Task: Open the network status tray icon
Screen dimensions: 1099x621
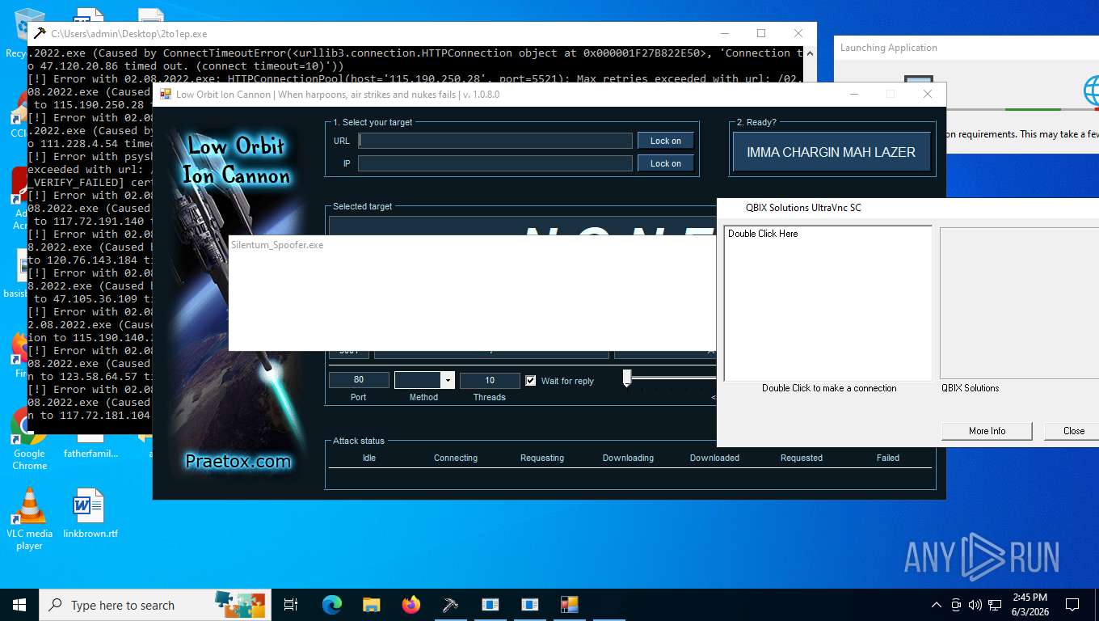Action: [996, 605]
